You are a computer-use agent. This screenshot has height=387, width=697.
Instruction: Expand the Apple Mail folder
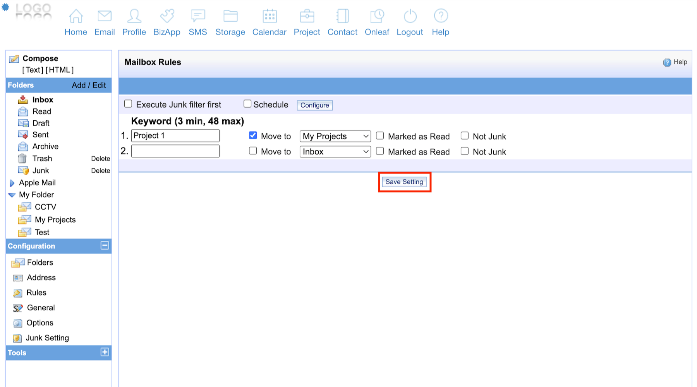point(12,183)
